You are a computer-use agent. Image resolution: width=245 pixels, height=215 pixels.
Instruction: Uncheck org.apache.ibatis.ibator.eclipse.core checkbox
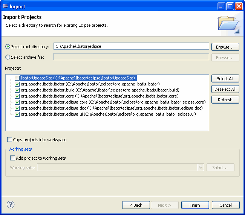pos(17,102)
